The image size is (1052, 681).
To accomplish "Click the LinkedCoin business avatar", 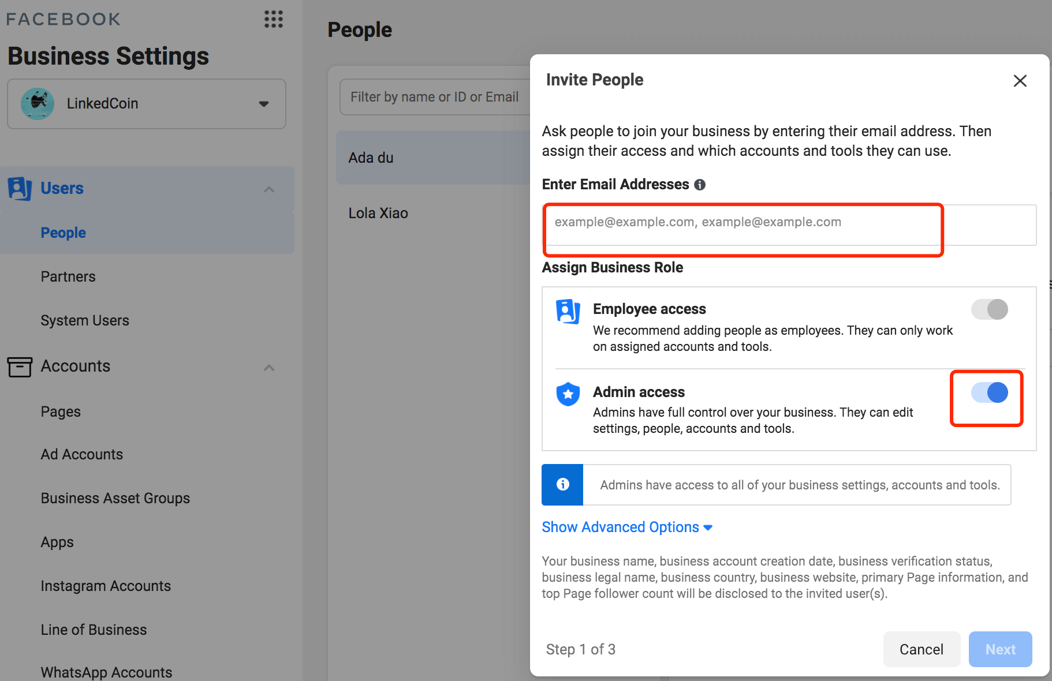I will (x=38, y=104).
